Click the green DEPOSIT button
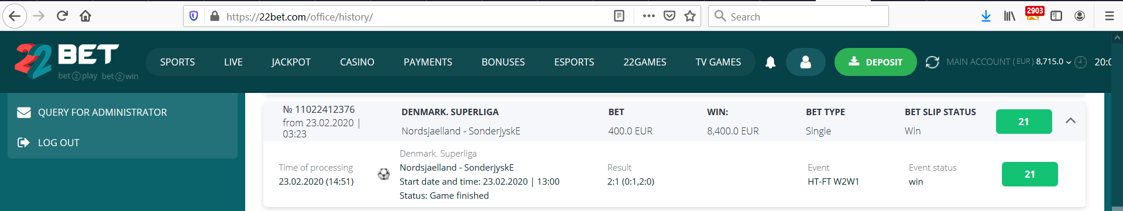The width and height of the screenshot is (1123, 211). [x=875, y=62]
